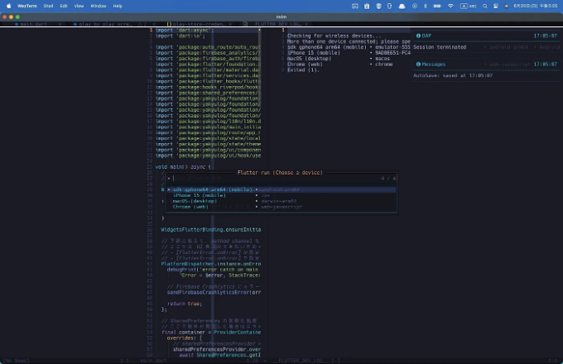The height and width of the screenshot is (364, 563).
Task: Open the Bluetooth status menu
Action: click(426, 6)
